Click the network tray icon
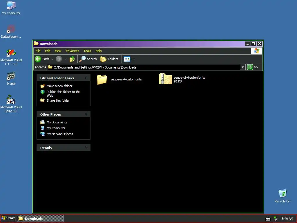297x223 pixels. [276, 219]
